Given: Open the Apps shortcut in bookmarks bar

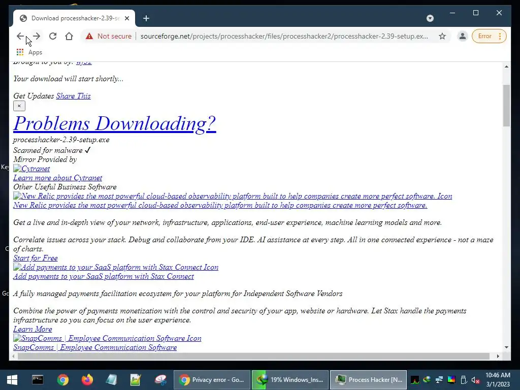Looking at the screenshot, I should click(29, 52).
